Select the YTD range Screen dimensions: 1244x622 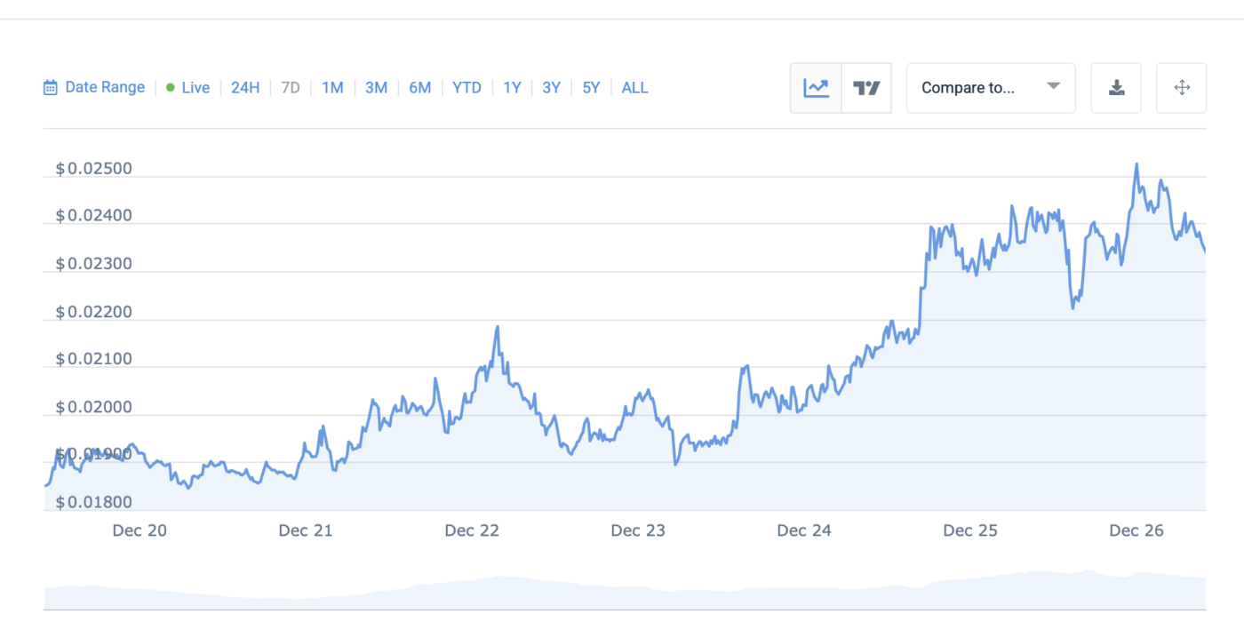[466, 87]
